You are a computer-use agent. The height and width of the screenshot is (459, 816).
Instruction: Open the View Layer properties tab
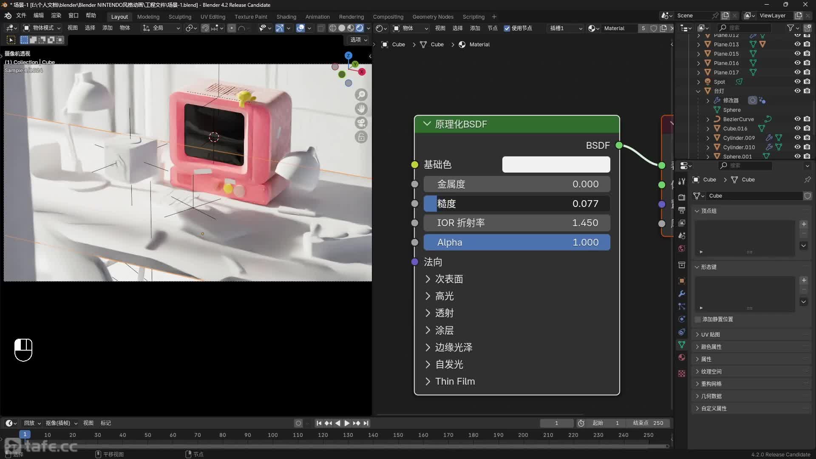pyautogui.click(x=682, y=223)
